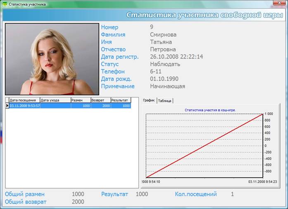Viewport: 288px width, 209px height.
Task: Sort by the Дата посещения column header
Action: [x=24, y=100]
